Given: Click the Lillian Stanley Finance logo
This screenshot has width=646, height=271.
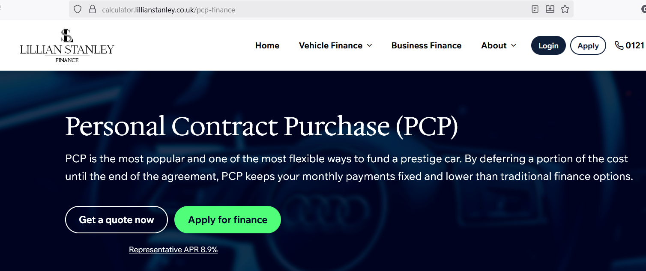Looking at the screenshot, I should pos(67,45).
